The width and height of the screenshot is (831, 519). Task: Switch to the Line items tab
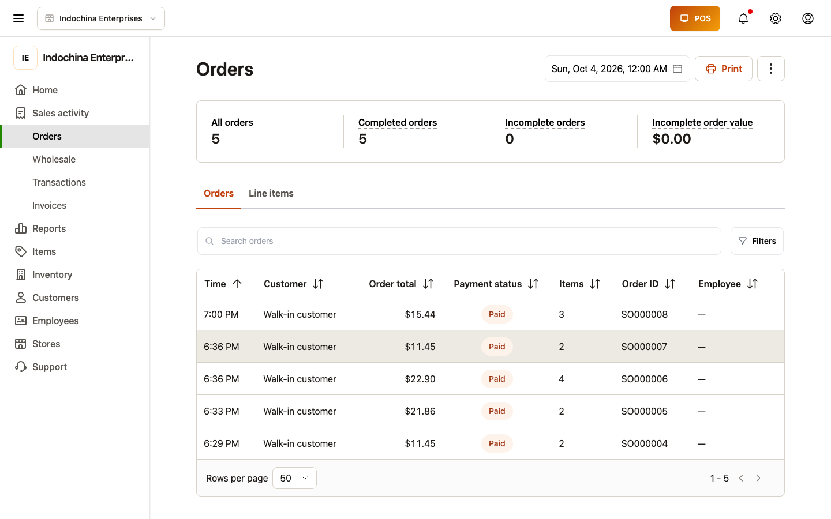(x=271, y=194)
